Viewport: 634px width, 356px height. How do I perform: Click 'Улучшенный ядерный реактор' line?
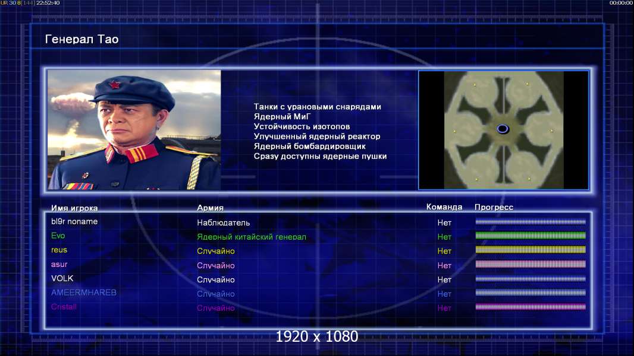click(x=317, y=136)
